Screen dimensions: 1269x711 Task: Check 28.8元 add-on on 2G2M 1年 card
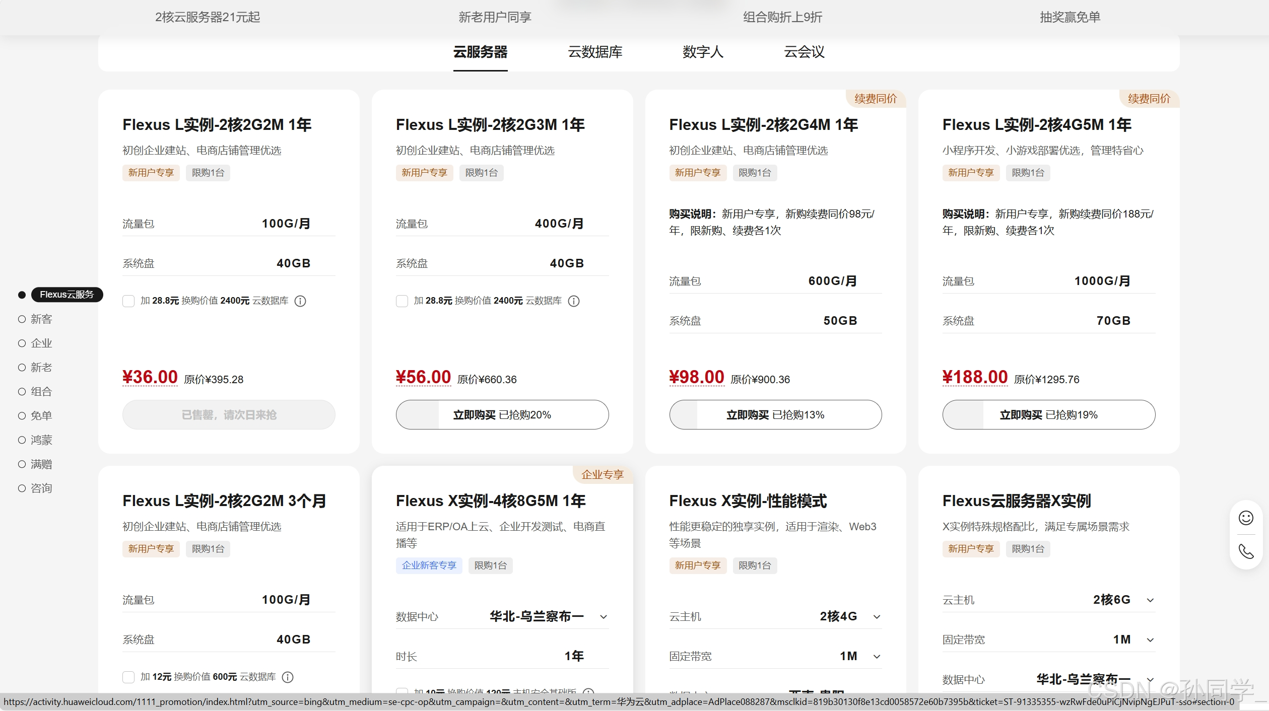point(128,301)
